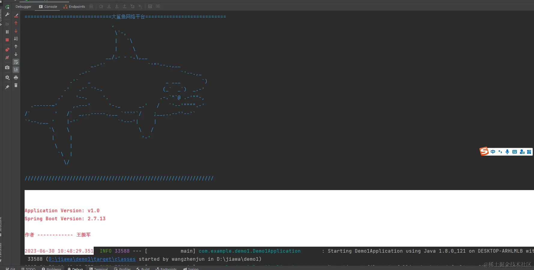534x270 pixels.
Task: Open debugger settings gear dropdown
Action: (x=7, y=78)
